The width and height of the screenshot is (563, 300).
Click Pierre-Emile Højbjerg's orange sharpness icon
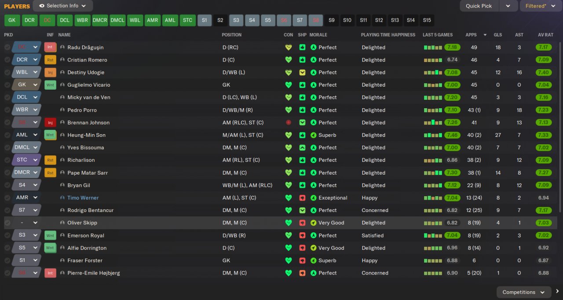tap(302, 273)
